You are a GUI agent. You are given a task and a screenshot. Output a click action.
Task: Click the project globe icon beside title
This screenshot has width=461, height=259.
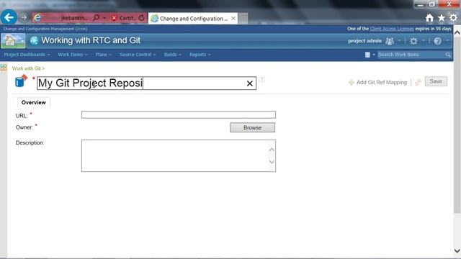(x=34, y=40)
